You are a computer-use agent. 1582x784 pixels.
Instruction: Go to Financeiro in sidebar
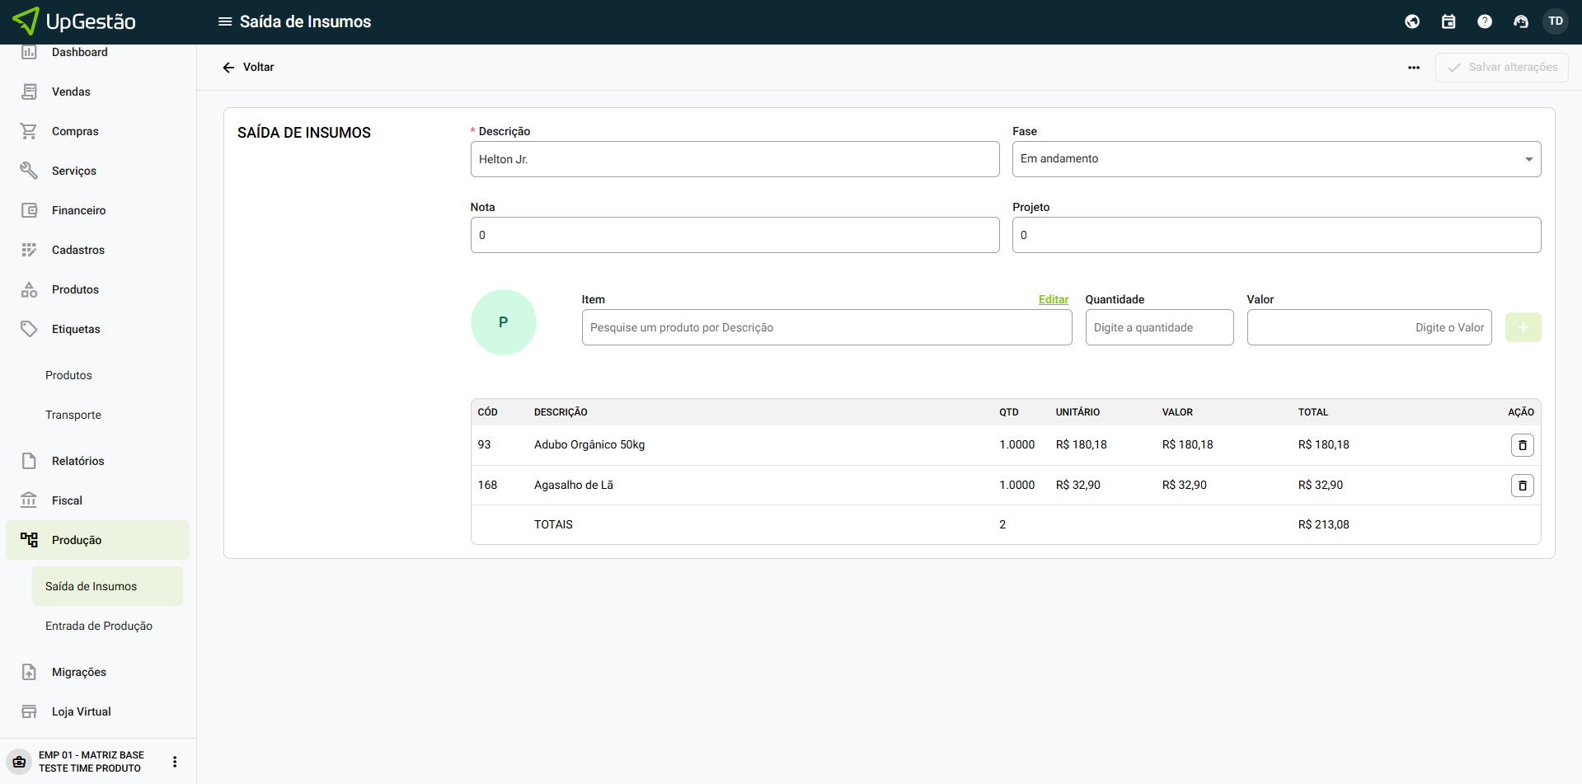tap(78, 210)
